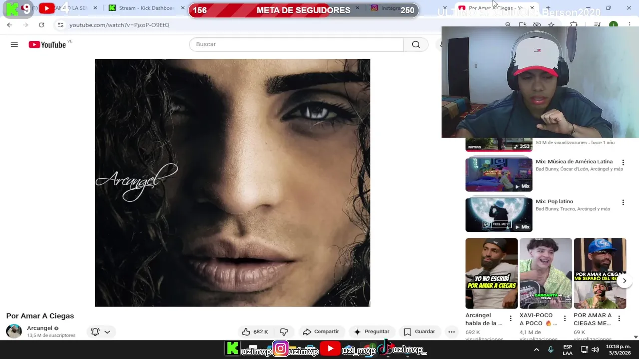Close the Stream - Kick Dashboard tab
The image size is (639, 359).
[183, 8]
